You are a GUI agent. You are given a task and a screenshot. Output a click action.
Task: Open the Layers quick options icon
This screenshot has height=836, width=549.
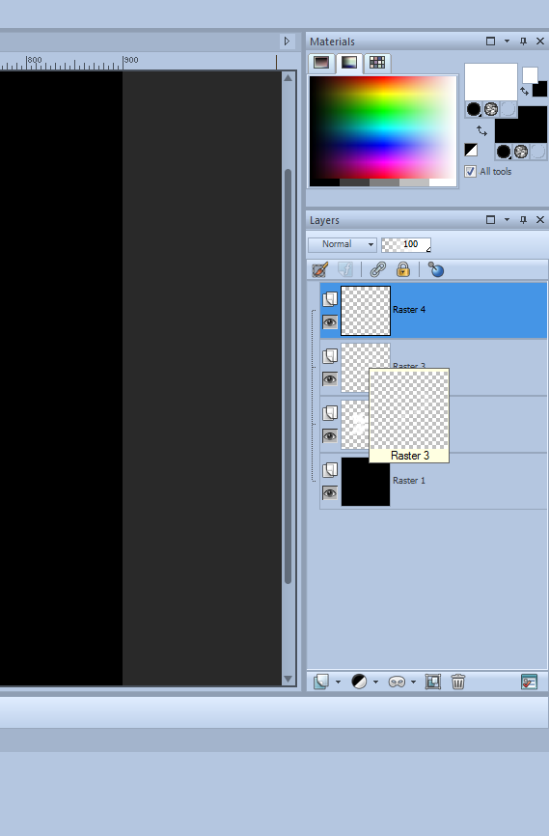tap(530, 682)
